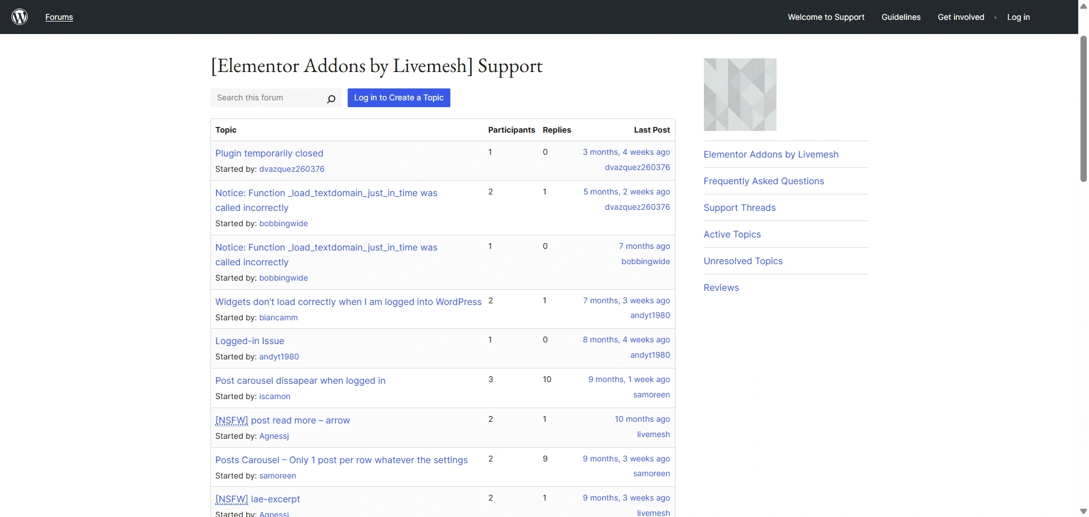Click the 7 months ago last post link
Image resolution: width=1089 pixels, height=517 pixels.
tap(644, 246)
